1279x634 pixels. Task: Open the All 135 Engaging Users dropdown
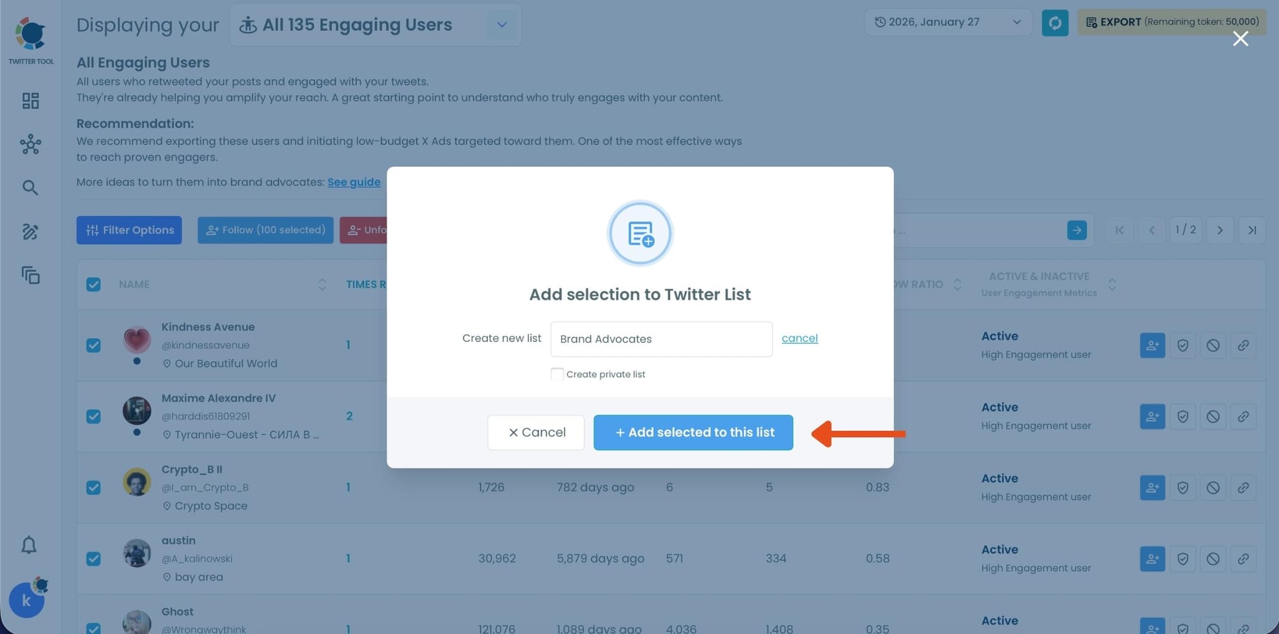tap(501, 24)
